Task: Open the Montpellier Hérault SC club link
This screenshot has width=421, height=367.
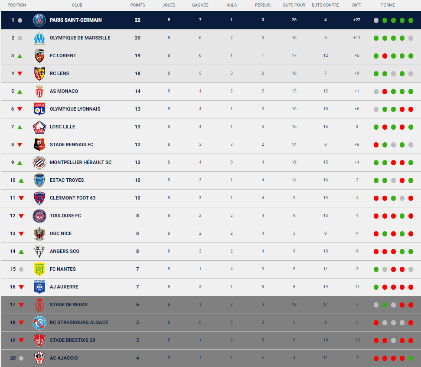Action: coord(80,162)
